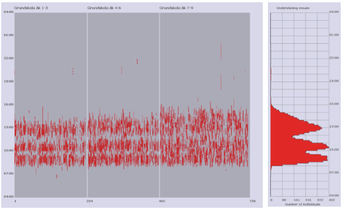Image resolution: width=364 pixels, height=213 pixels.
Task: Click the 01:00 label on the school-grades chart axis
Action: coord(9,35)
